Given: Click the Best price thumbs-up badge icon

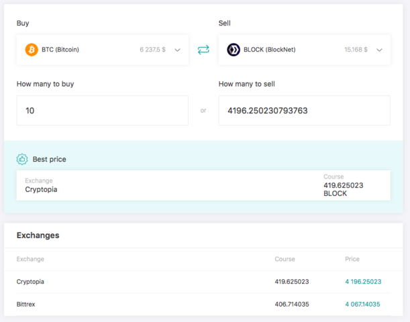Looking at the screenshot, I should (22, 159).
